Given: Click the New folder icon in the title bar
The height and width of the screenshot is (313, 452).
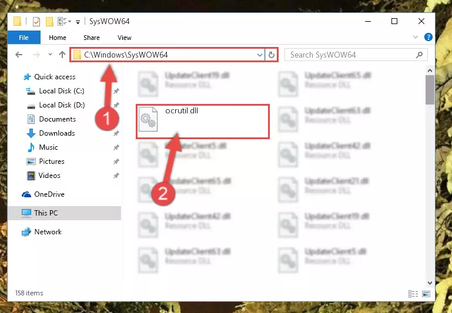Looking at the screenshot, I should tap(49, 22).
